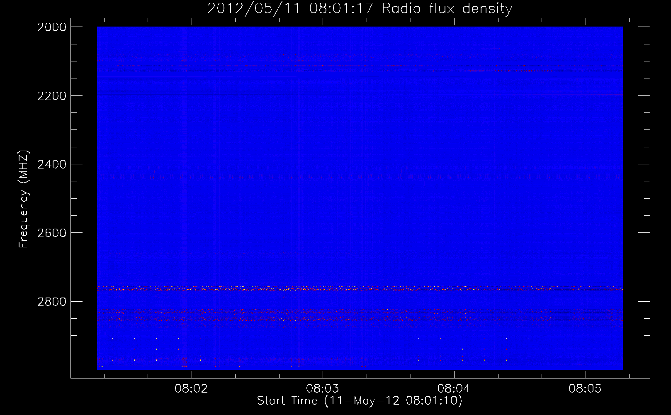Screen dimensions: 671x415
Task: Click the 2400 frequency tick label
Action: click(52, 164)
